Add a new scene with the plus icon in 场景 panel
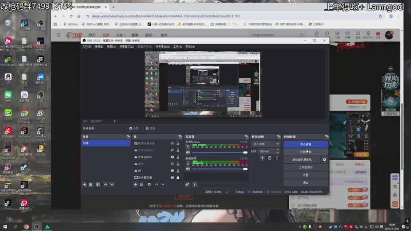411x231 pixels. (x=84, y=184)
